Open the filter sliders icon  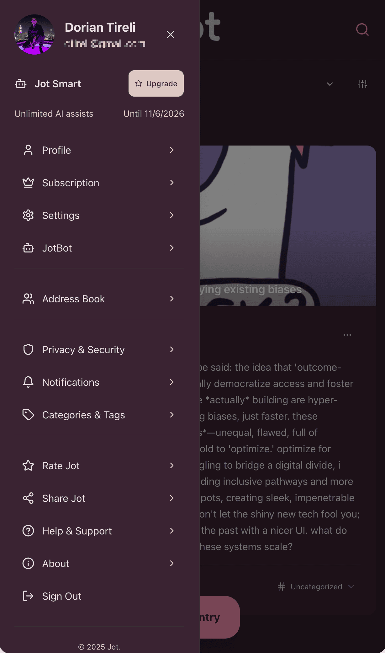[x=362, y=84]
